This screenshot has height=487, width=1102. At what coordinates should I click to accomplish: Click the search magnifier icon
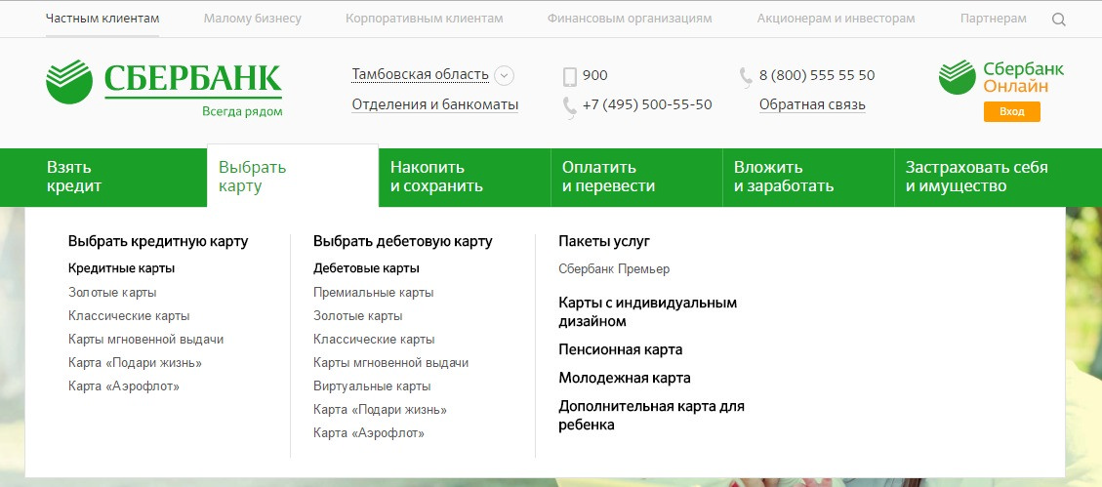(1058, 20)
